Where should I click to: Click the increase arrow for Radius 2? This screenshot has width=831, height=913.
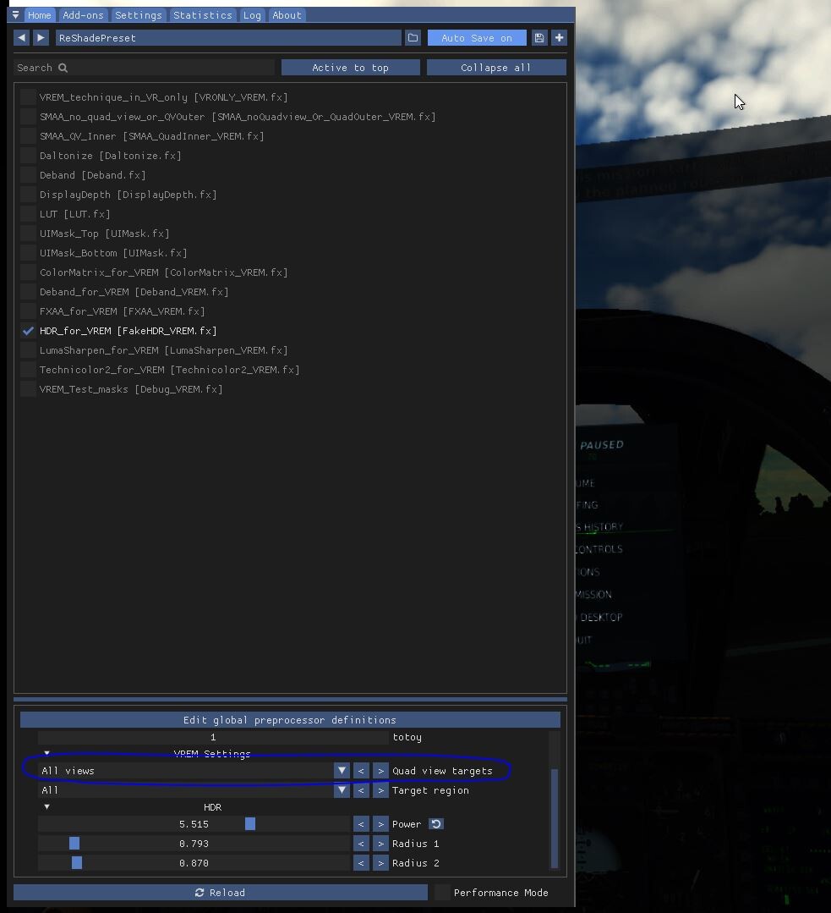click(380, 863)
